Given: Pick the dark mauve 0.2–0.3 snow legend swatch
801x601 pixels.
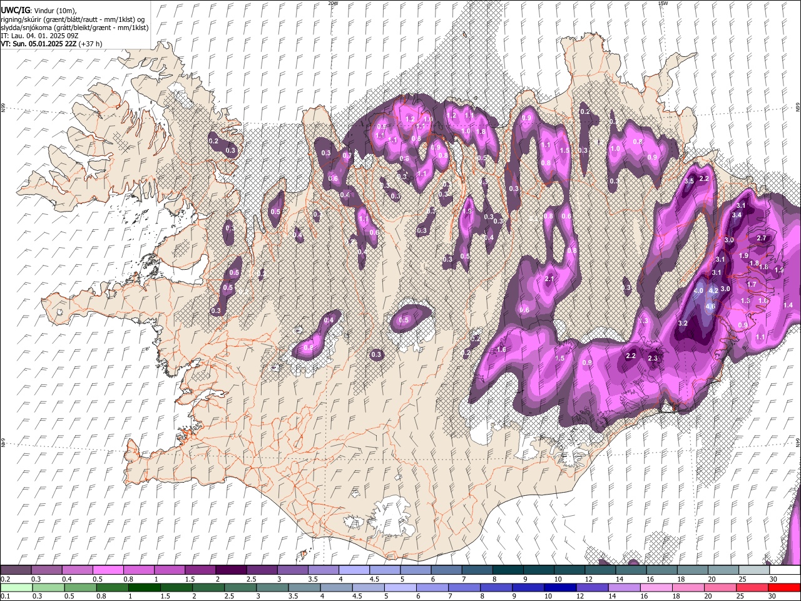Looking at the screenshot, I should (x=16, y=570).
